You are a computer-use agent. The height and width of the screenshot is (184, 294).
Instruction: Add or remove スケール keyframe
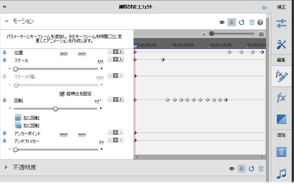click(115, 59)
